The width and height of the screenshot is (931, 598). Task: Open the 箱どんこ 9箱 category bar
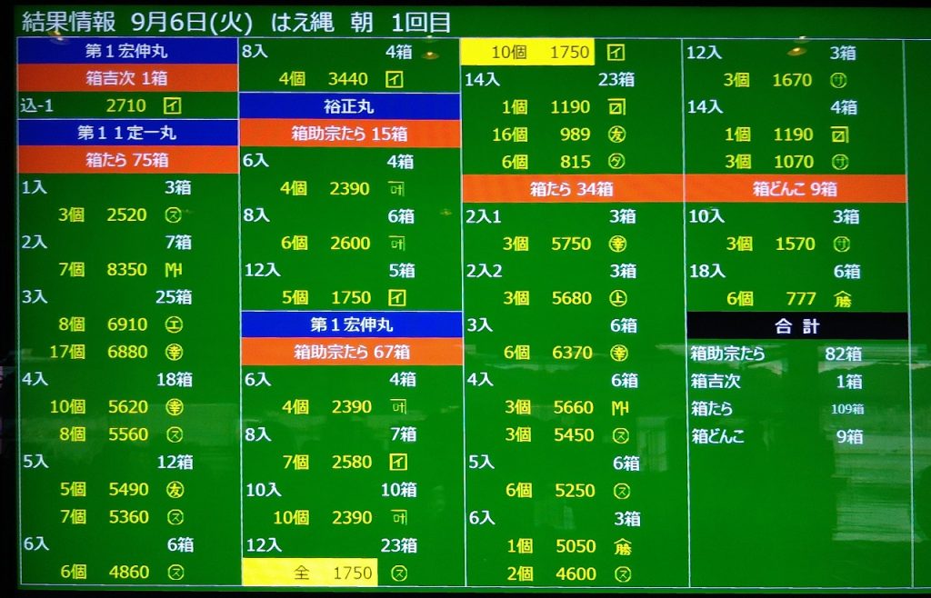pyautogui.click(x=796, y=189)
